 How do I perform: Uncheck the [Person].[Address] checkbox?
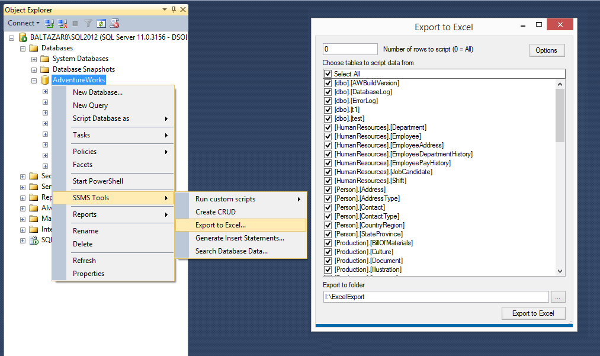click(x=328, y=190)
